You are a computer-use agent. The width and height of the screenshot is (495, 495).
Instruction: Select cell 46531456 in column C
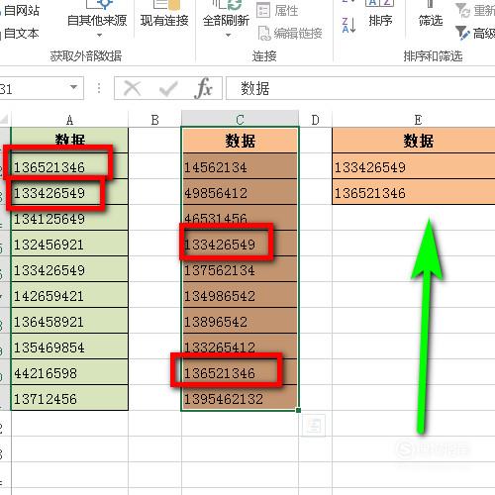[x=240, y=218]
